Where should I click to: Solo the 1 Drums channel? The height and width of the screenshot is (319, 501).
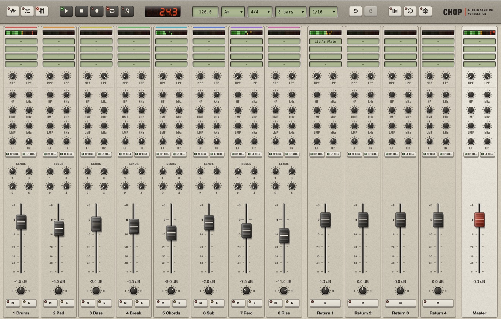pyautogui.click(x=29, y=303)
